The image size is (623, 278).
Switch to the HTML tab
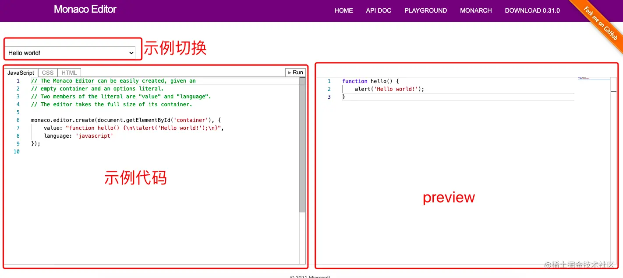pos(69,73)
